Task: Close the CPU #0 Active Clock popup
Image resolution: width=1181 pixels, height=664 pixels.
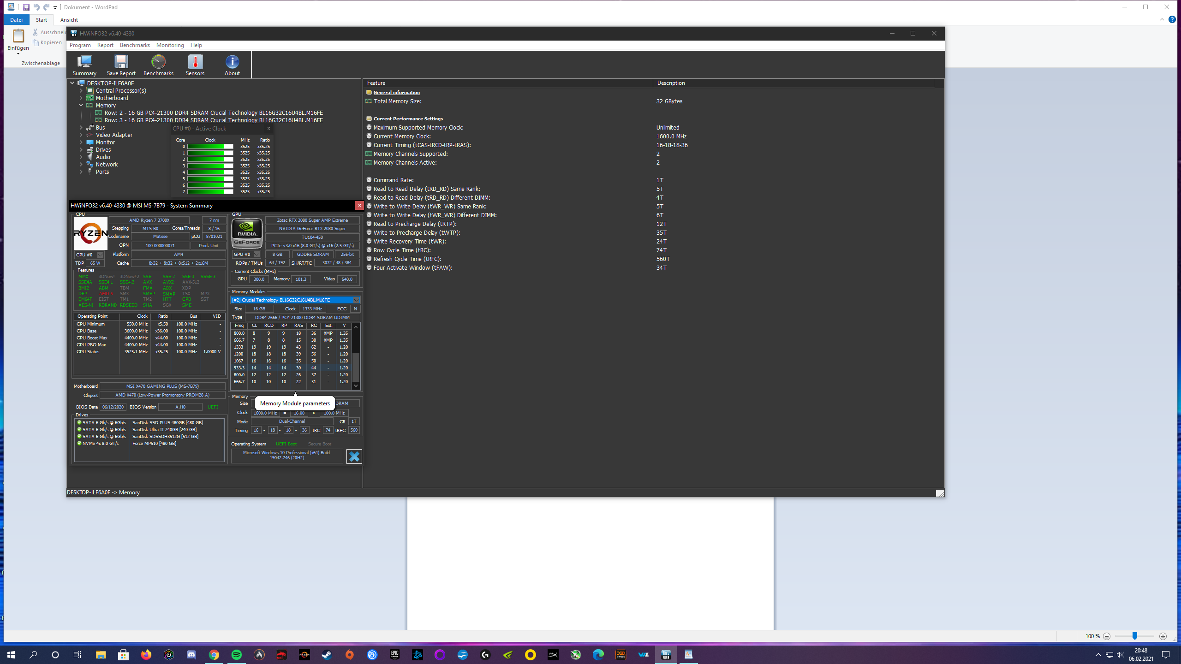Action: [x=268, y=129]
